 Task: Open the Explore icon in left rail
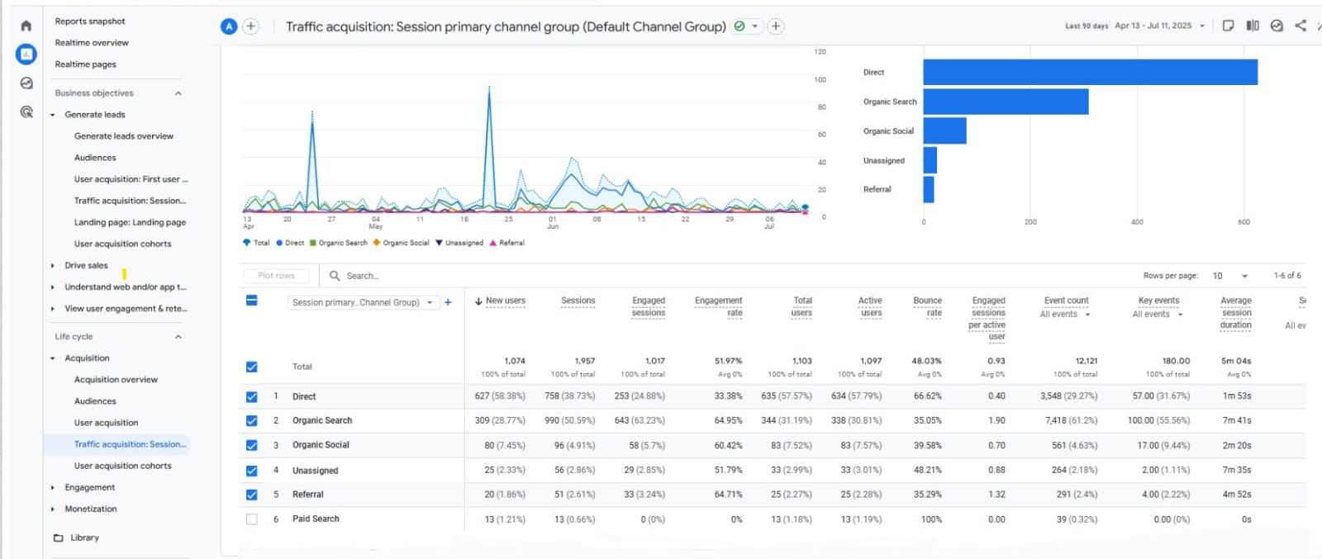[26, 83]
